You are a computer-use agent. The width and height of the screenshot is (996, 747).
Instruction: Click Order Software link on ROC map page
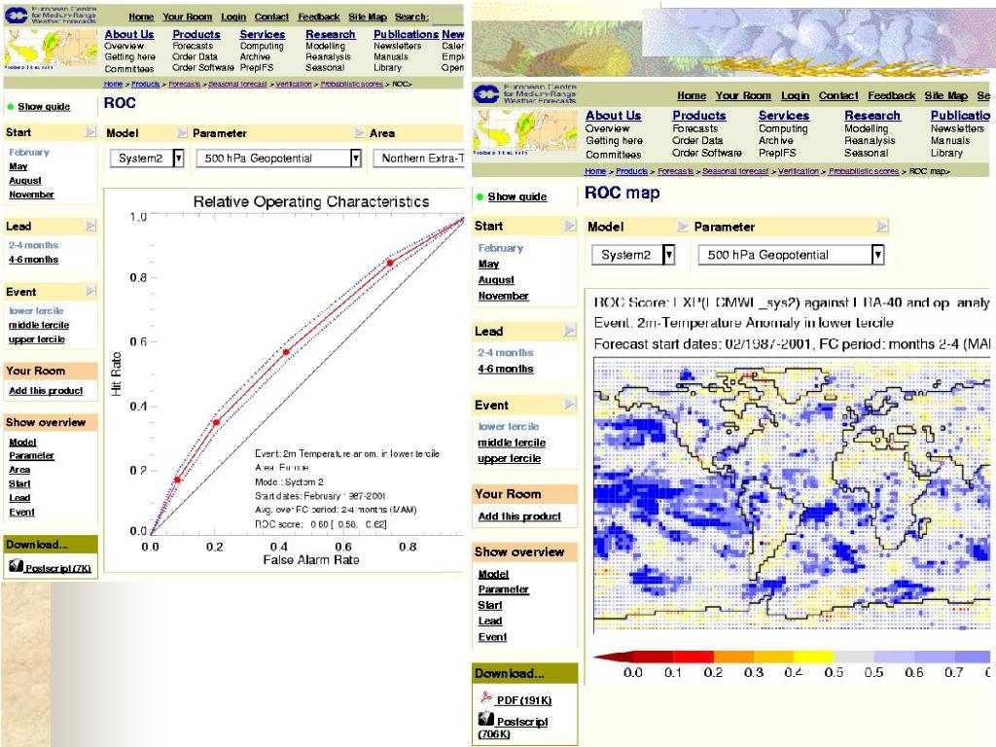point(707,153)
